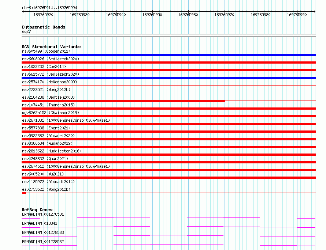
Task: Click the magenta intron line under NM_001278531
Action: 168,217
